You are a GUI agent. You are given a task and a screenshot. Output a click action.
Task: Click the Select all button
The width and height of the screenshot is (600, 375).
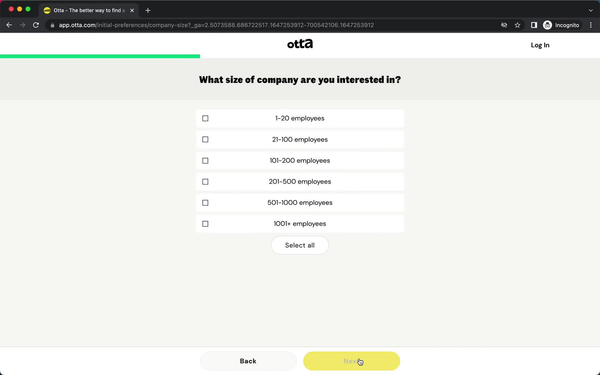click(299, 245)
